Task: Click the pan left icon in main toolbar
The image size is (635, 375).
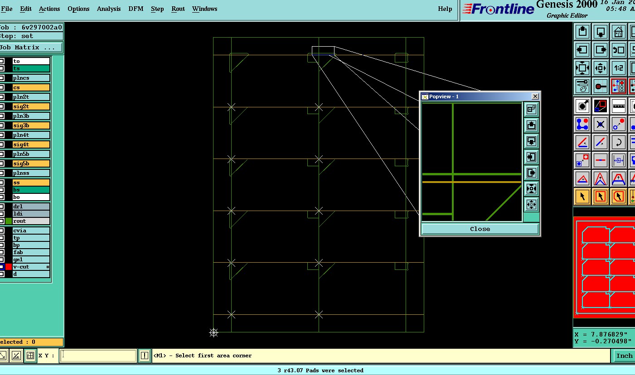Action: click(582, 50)
